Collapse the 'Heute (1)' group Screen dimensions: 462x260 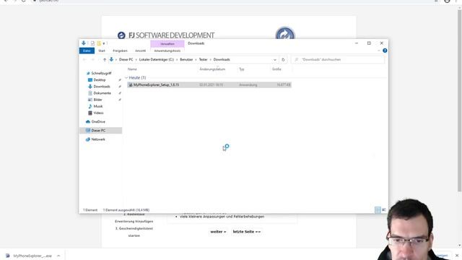(x=127, y=77)
